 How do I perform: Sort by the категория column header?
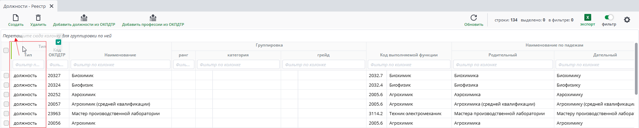[x=238, y=55]
